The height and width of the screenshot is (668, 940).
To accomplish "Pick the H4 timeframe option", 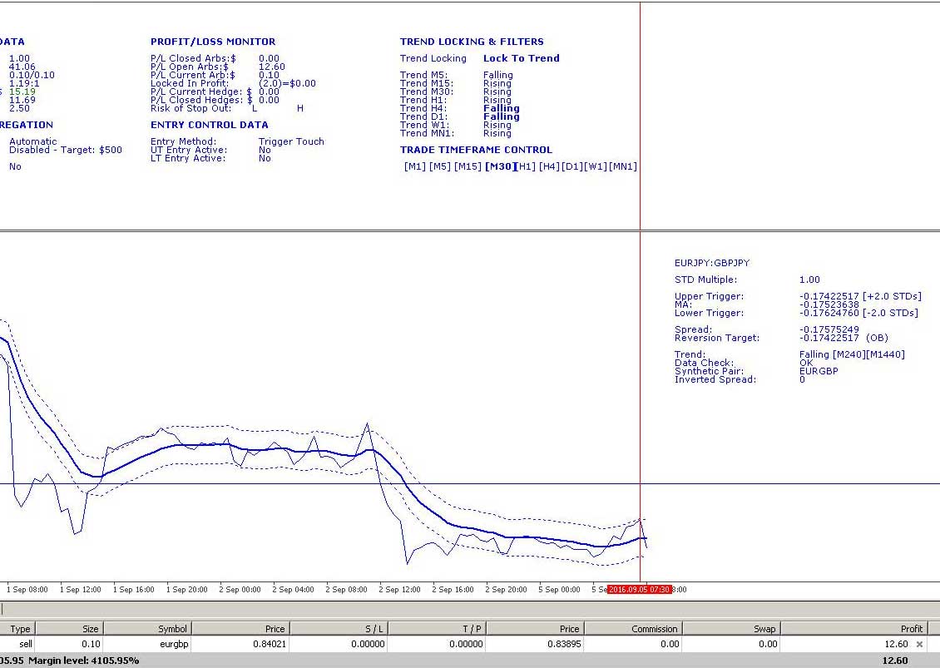I will 549,166.
